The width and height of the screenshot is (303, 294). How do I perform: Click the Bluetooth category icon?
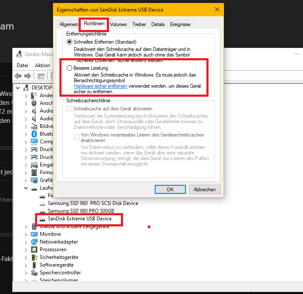[34, 134]
